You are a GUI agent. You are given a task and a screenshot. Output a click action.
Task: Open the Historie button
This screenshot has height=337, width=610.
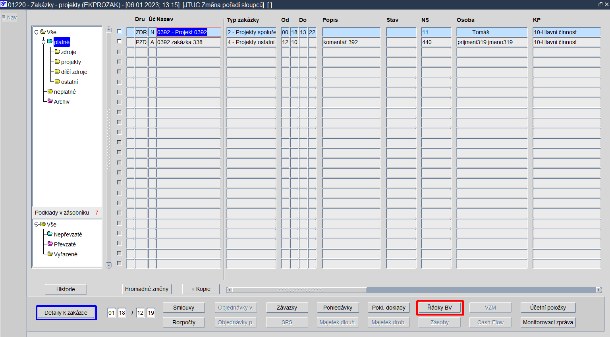pos(66,289)
